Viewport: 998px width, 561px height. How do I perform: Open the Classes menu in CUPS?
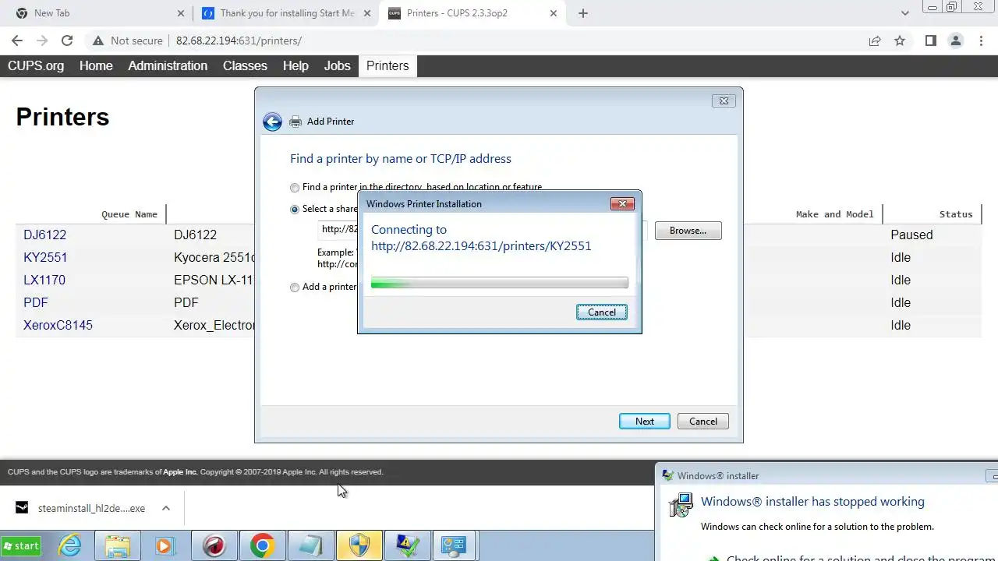point(245,66)
